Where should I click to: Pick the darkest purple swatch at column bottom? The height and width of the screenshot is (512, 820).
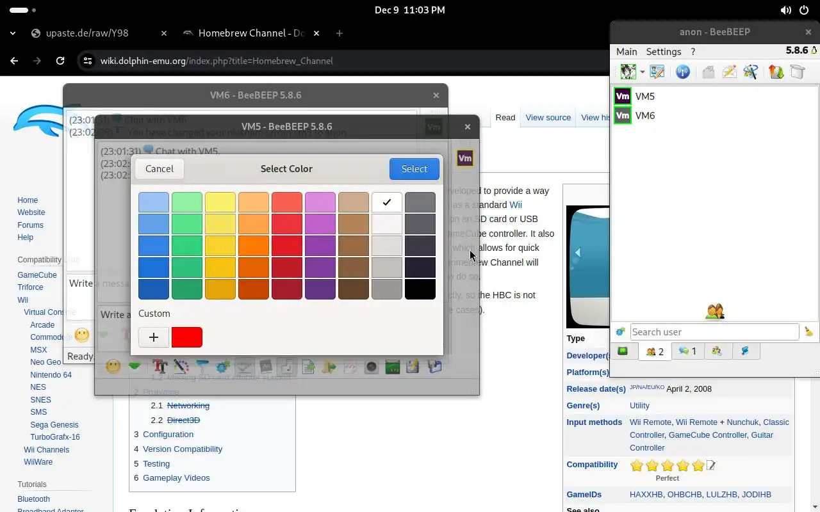[320, 289]
